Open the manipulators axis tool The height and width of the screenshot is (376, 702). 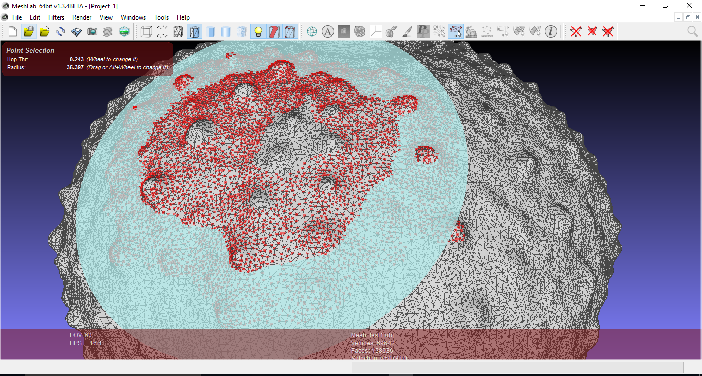tap(376, 31)
